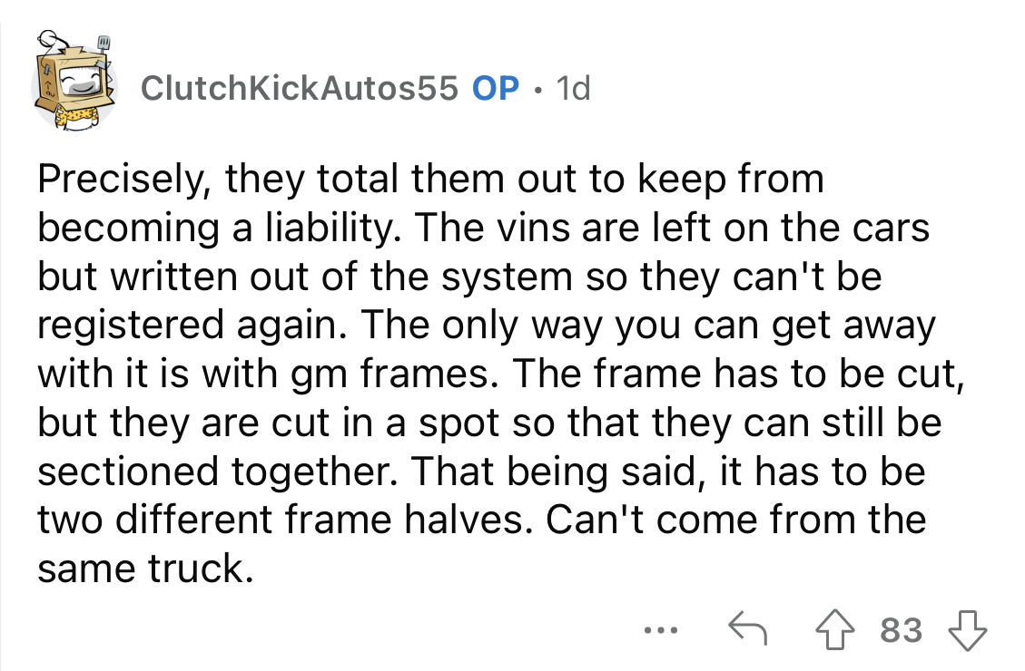Click the 83 vote score
The image size is (1025, 671).
pos(902,630)
